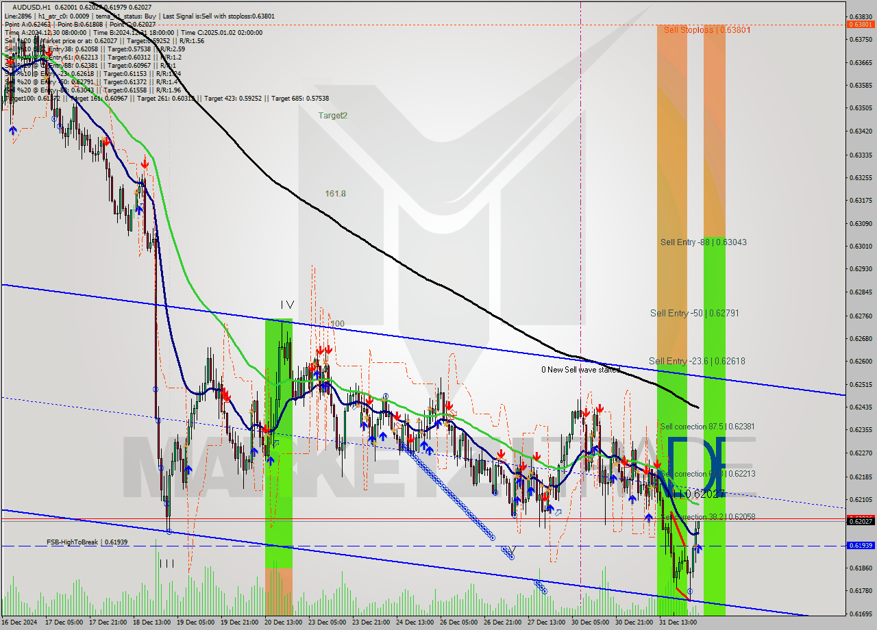This screenshot has height=630, width=877.
Task: Click price axis value 0.63420
Action: [x=861, y=131]
